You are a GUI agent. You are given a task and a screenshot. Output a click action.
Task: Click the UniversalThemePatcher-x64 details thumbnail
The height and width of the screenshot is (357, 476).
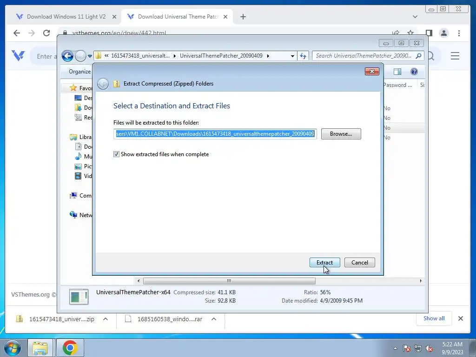(79, 297)
